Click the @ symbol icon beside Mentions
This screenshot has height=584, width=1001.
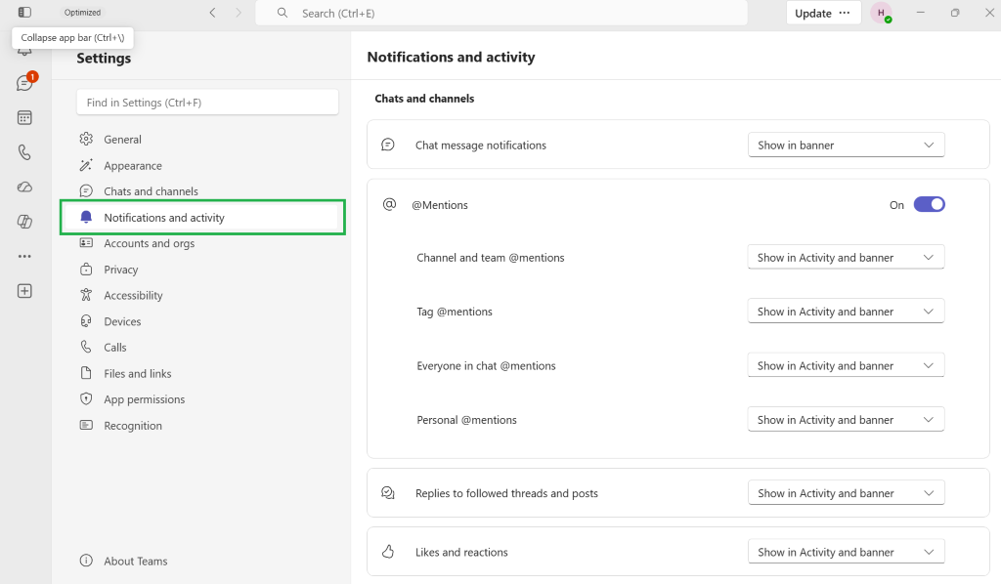click(x=389, y=204)
